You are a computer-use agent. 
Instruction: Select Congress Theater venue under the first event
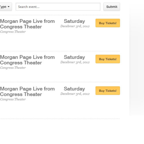pos(13,32)
